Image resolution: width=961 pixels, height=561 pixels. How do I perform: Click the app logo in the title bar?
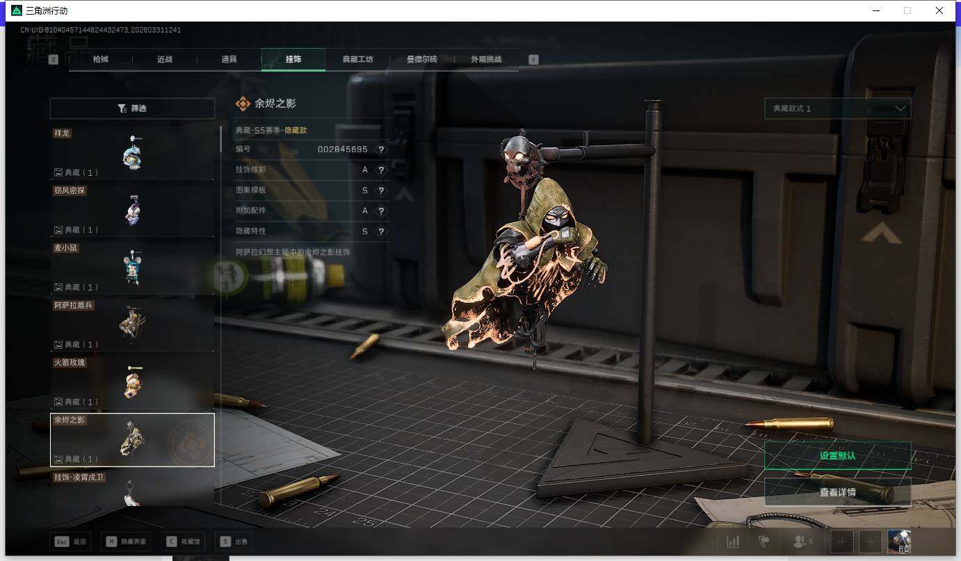pos(17,10)
